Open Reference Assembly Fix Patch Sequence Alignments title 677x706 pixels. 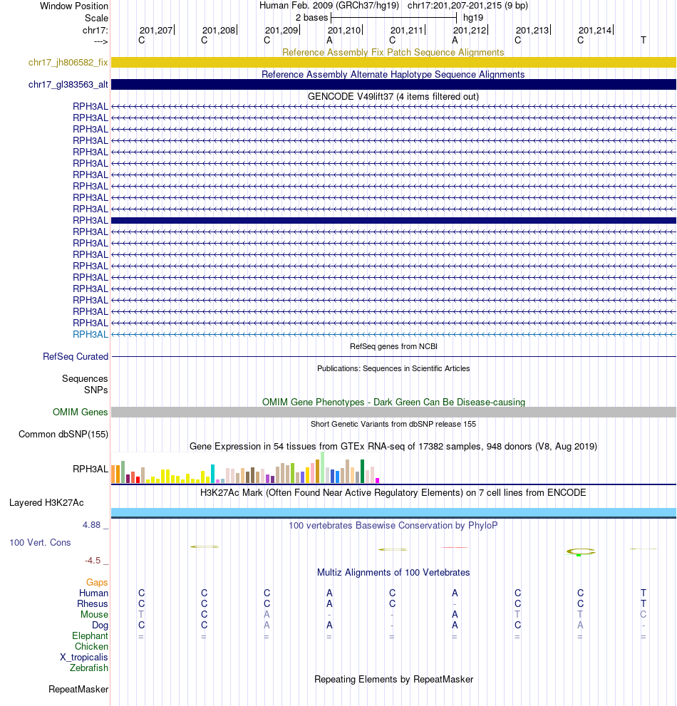pos(393,52)
